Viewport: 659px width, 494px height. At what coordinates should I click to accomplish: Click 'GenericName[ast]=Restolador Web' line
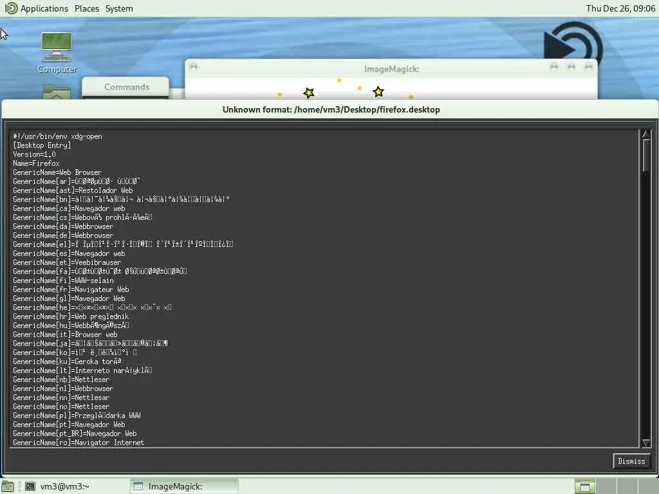[x=73, y=190]
